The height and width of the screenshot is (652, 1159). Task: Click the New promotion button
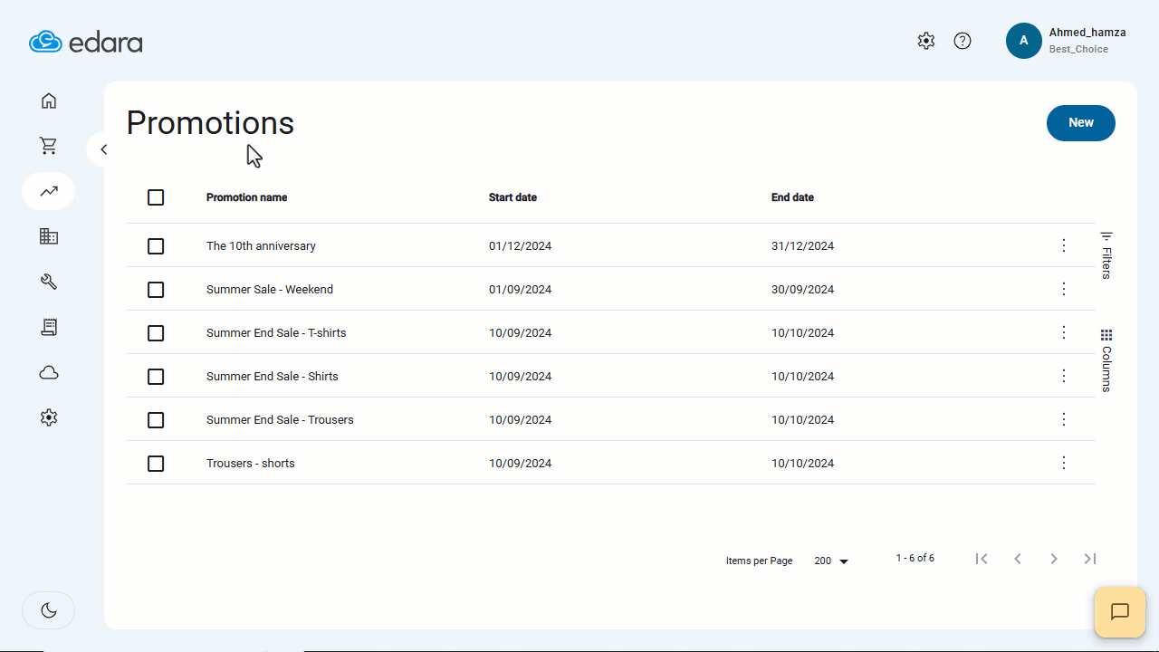[1081, 123]
